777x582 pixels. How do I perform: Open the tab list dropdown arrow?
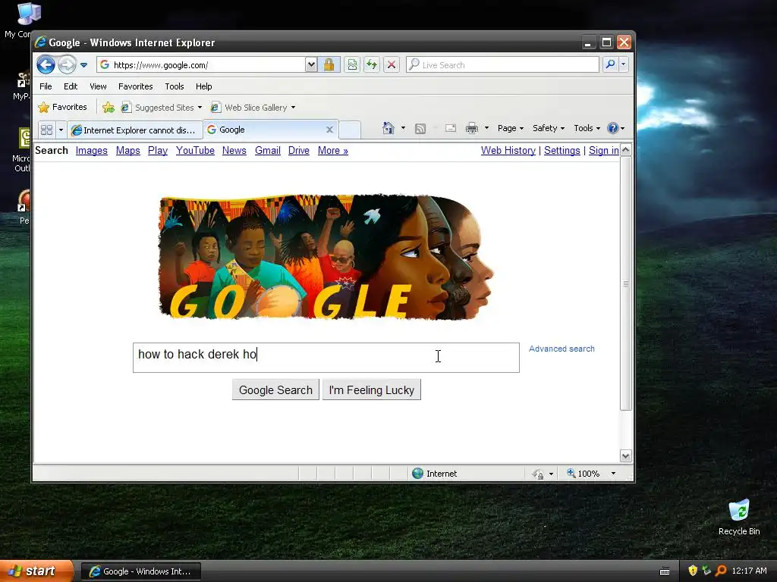coord(61,130)
